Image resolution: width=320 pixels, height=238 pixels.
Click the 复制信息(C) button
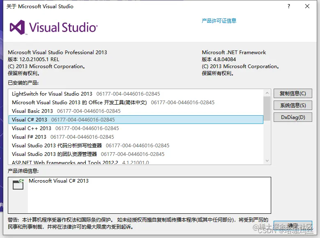pyautogui.click(x=293, y=94)
